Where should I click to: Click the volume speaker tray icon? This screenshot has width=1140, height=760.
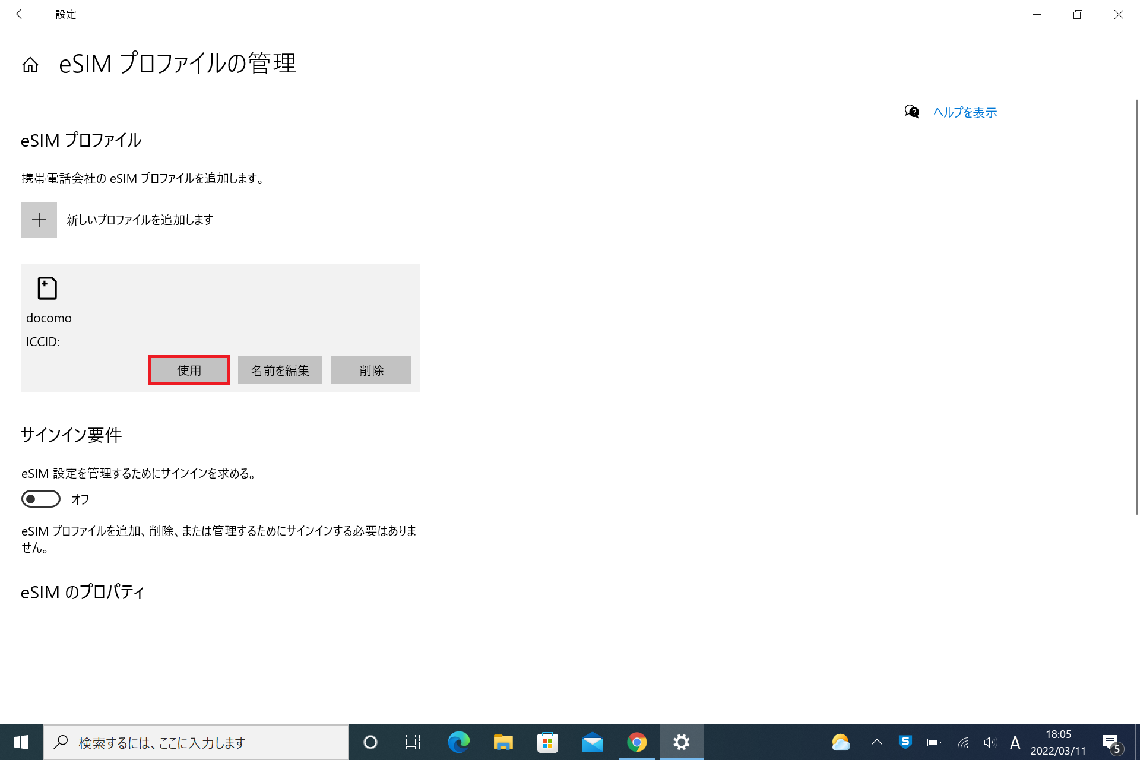[989, 742]
